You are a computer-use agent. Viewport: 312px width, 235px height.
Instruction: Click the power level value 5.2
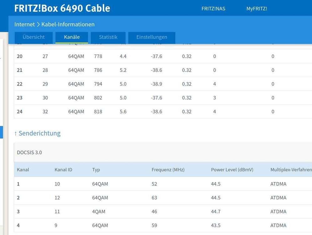(x=123, y=70)
